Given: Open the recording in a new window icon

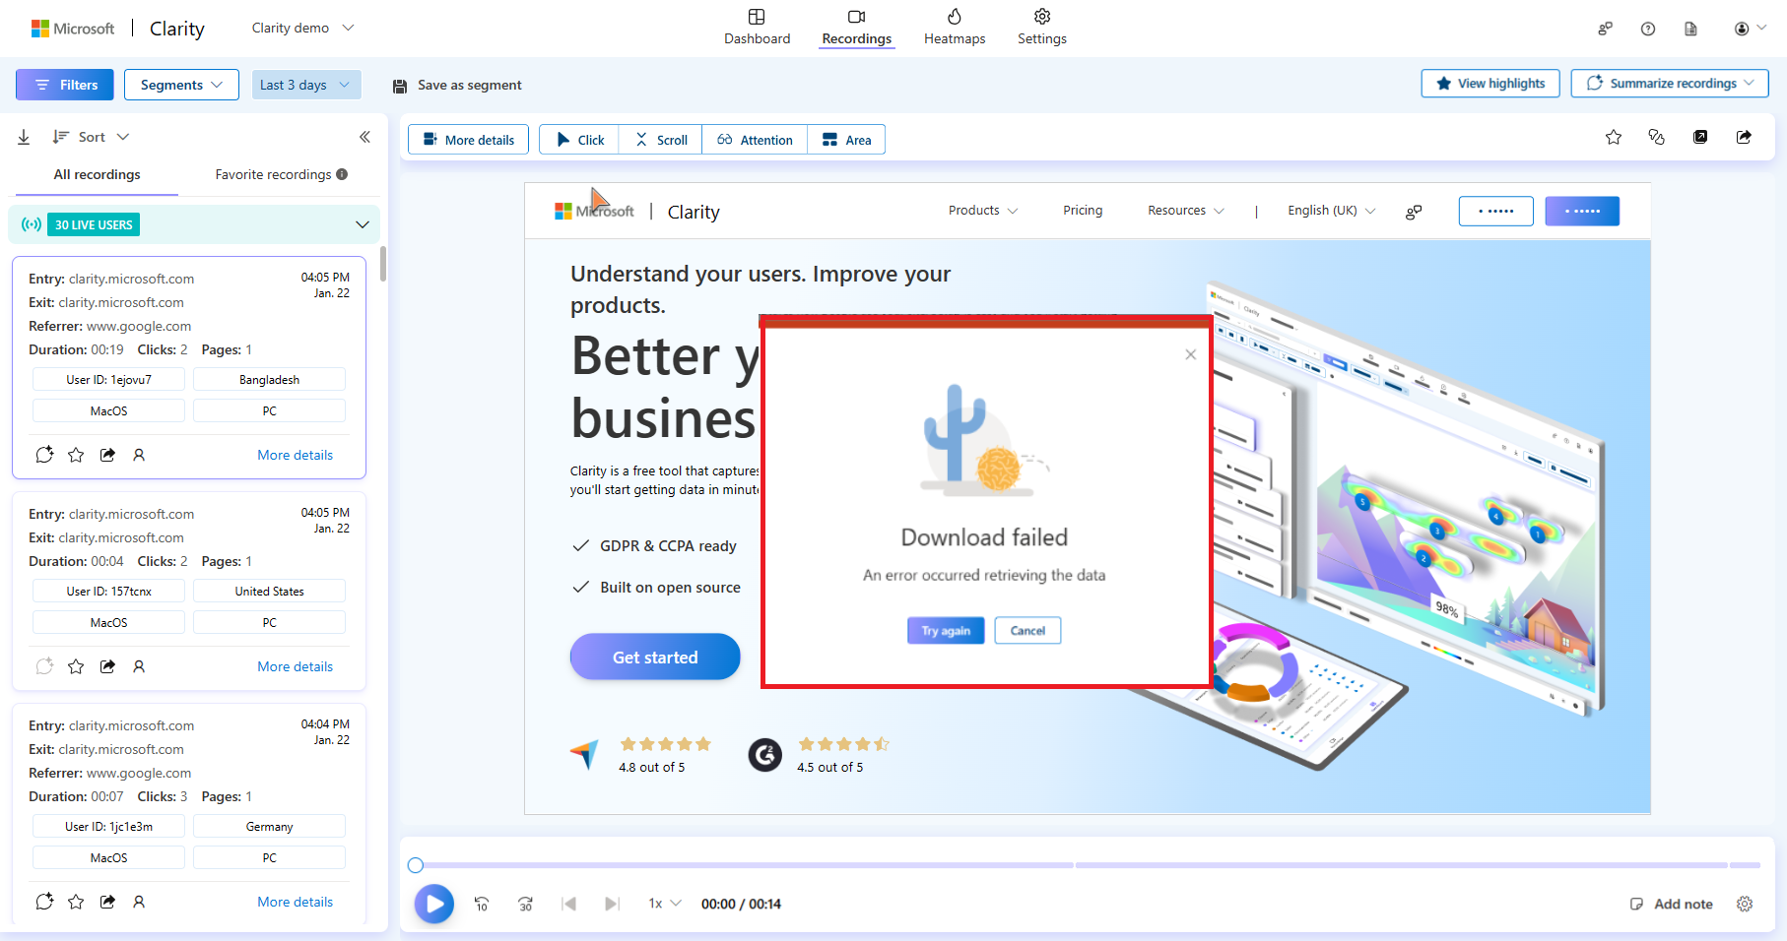Looking at the screenshot, I should pos(1700,137).
